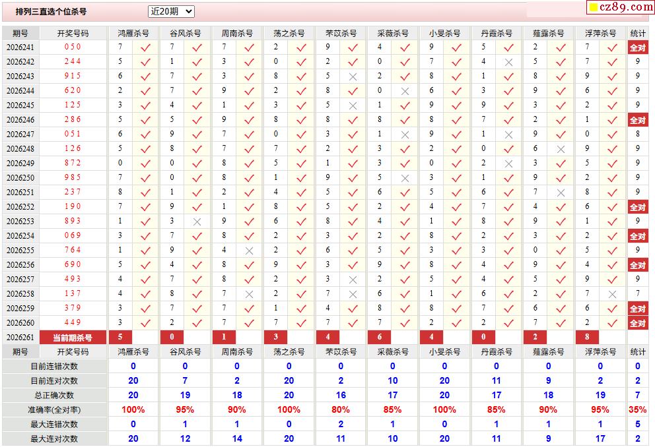Click the top 鸿雁杀号 column header
Viewport: 655px width, 447px height.
[x=133, y=34]
